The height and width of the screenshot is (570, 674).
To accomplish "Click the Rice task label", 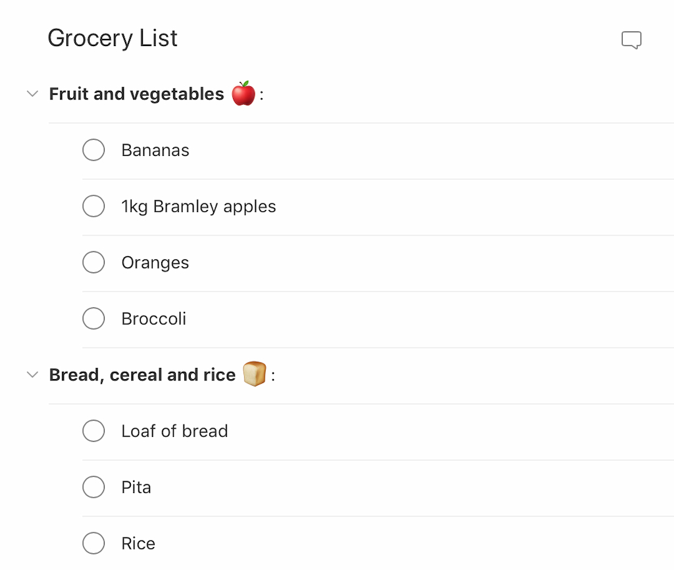I will (x=138, y=543).
